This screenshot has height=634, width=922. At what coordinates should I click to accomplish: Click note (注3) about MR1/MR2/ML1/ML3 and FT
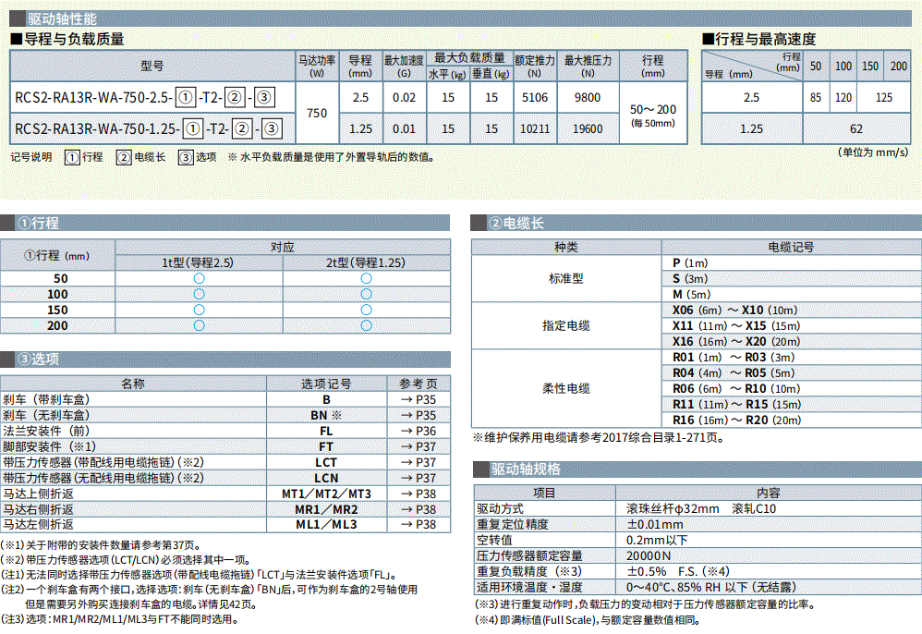click(x=119, y=619)
